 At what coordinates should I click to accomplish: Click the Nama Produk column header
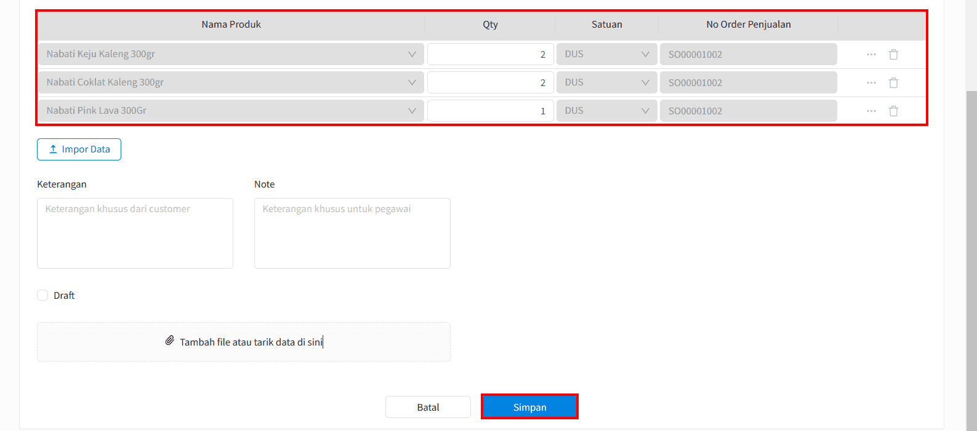click(231, 25)
